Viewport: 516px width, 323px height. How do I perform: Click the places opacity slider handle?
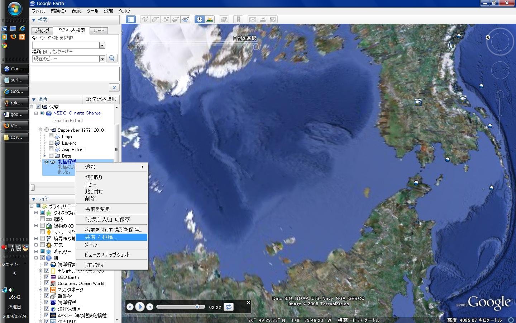click(33, 187)
